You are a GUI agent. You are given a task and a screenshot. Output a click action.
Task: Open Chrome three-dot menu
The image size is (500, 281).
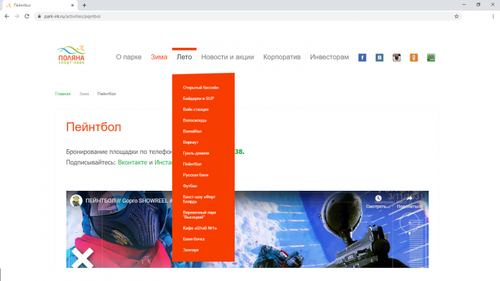pyautogui.click(x=493, y=16)
